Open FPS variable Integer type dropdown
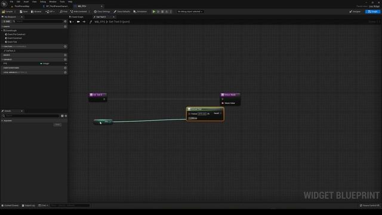The height and width of the screenshot is (215, 382). (45, 64)
